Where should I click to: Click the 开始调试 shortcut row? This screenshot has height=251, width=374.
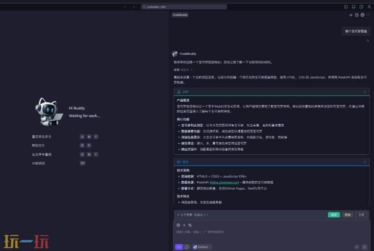(58, 163)
